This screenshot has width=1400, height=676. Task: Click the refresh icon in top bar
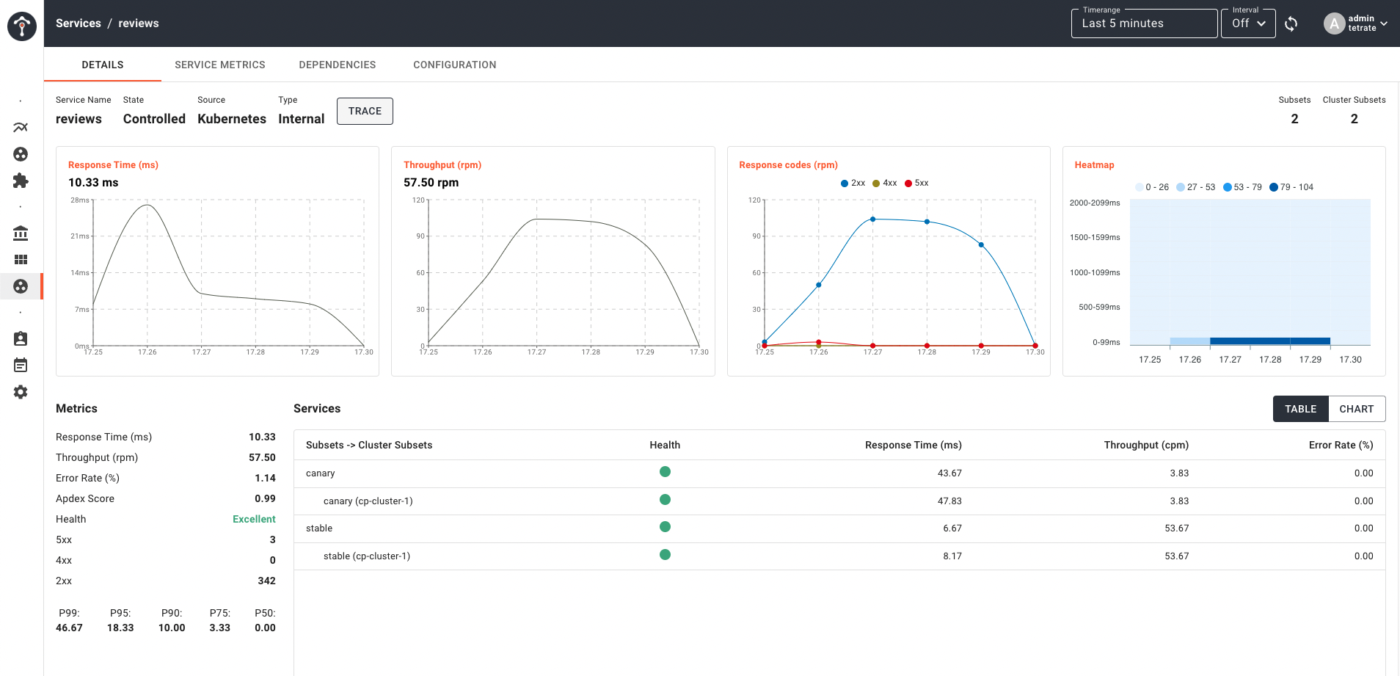[x=1291, y=23]
